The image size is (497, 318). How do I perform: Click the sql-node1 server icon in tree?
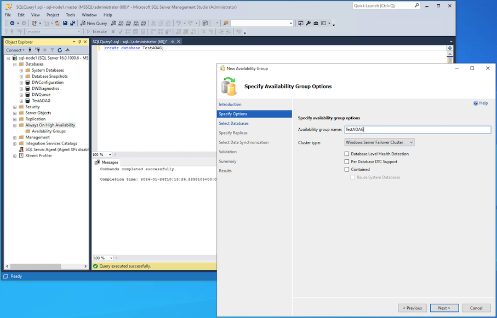coord(15,58)
